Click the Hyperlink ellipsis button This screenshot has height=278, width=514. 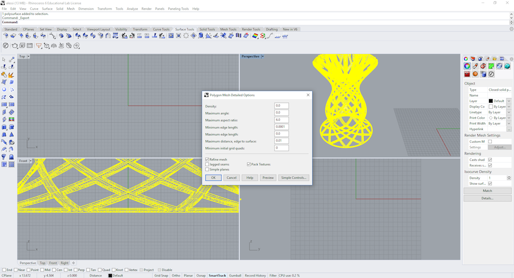click(509, 129)
